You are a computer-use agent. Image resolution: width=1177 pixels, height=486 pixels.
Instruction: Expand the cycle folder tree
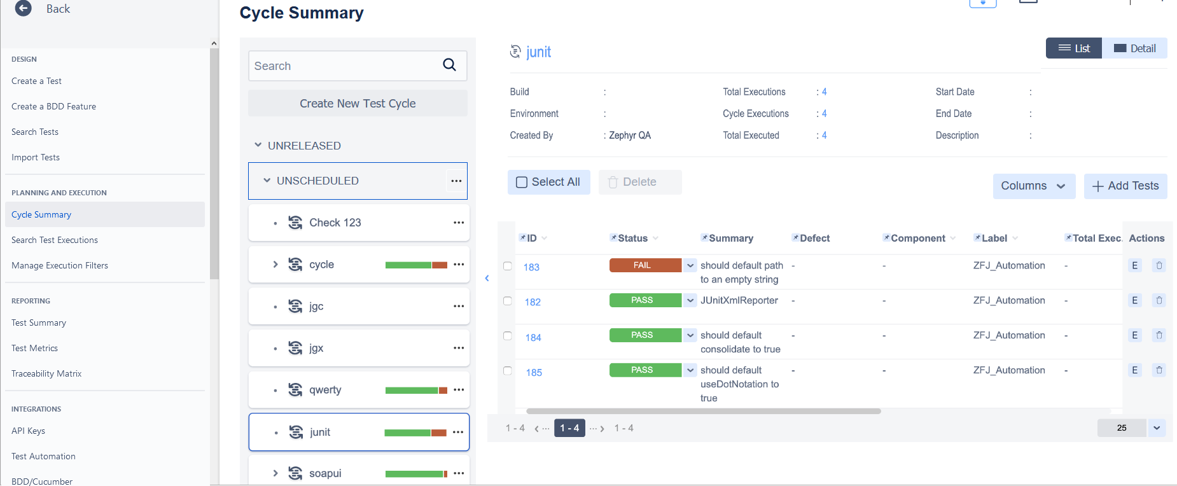[275, 264]
